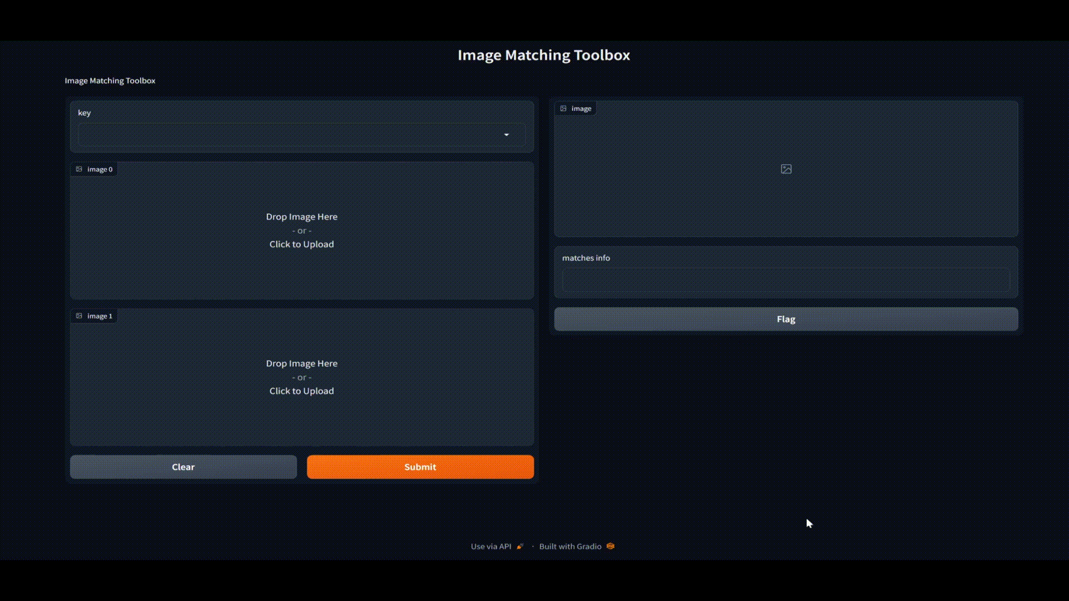Click the Image Matching Toolbox page title
1069x601 pixels.
[543, 55]
